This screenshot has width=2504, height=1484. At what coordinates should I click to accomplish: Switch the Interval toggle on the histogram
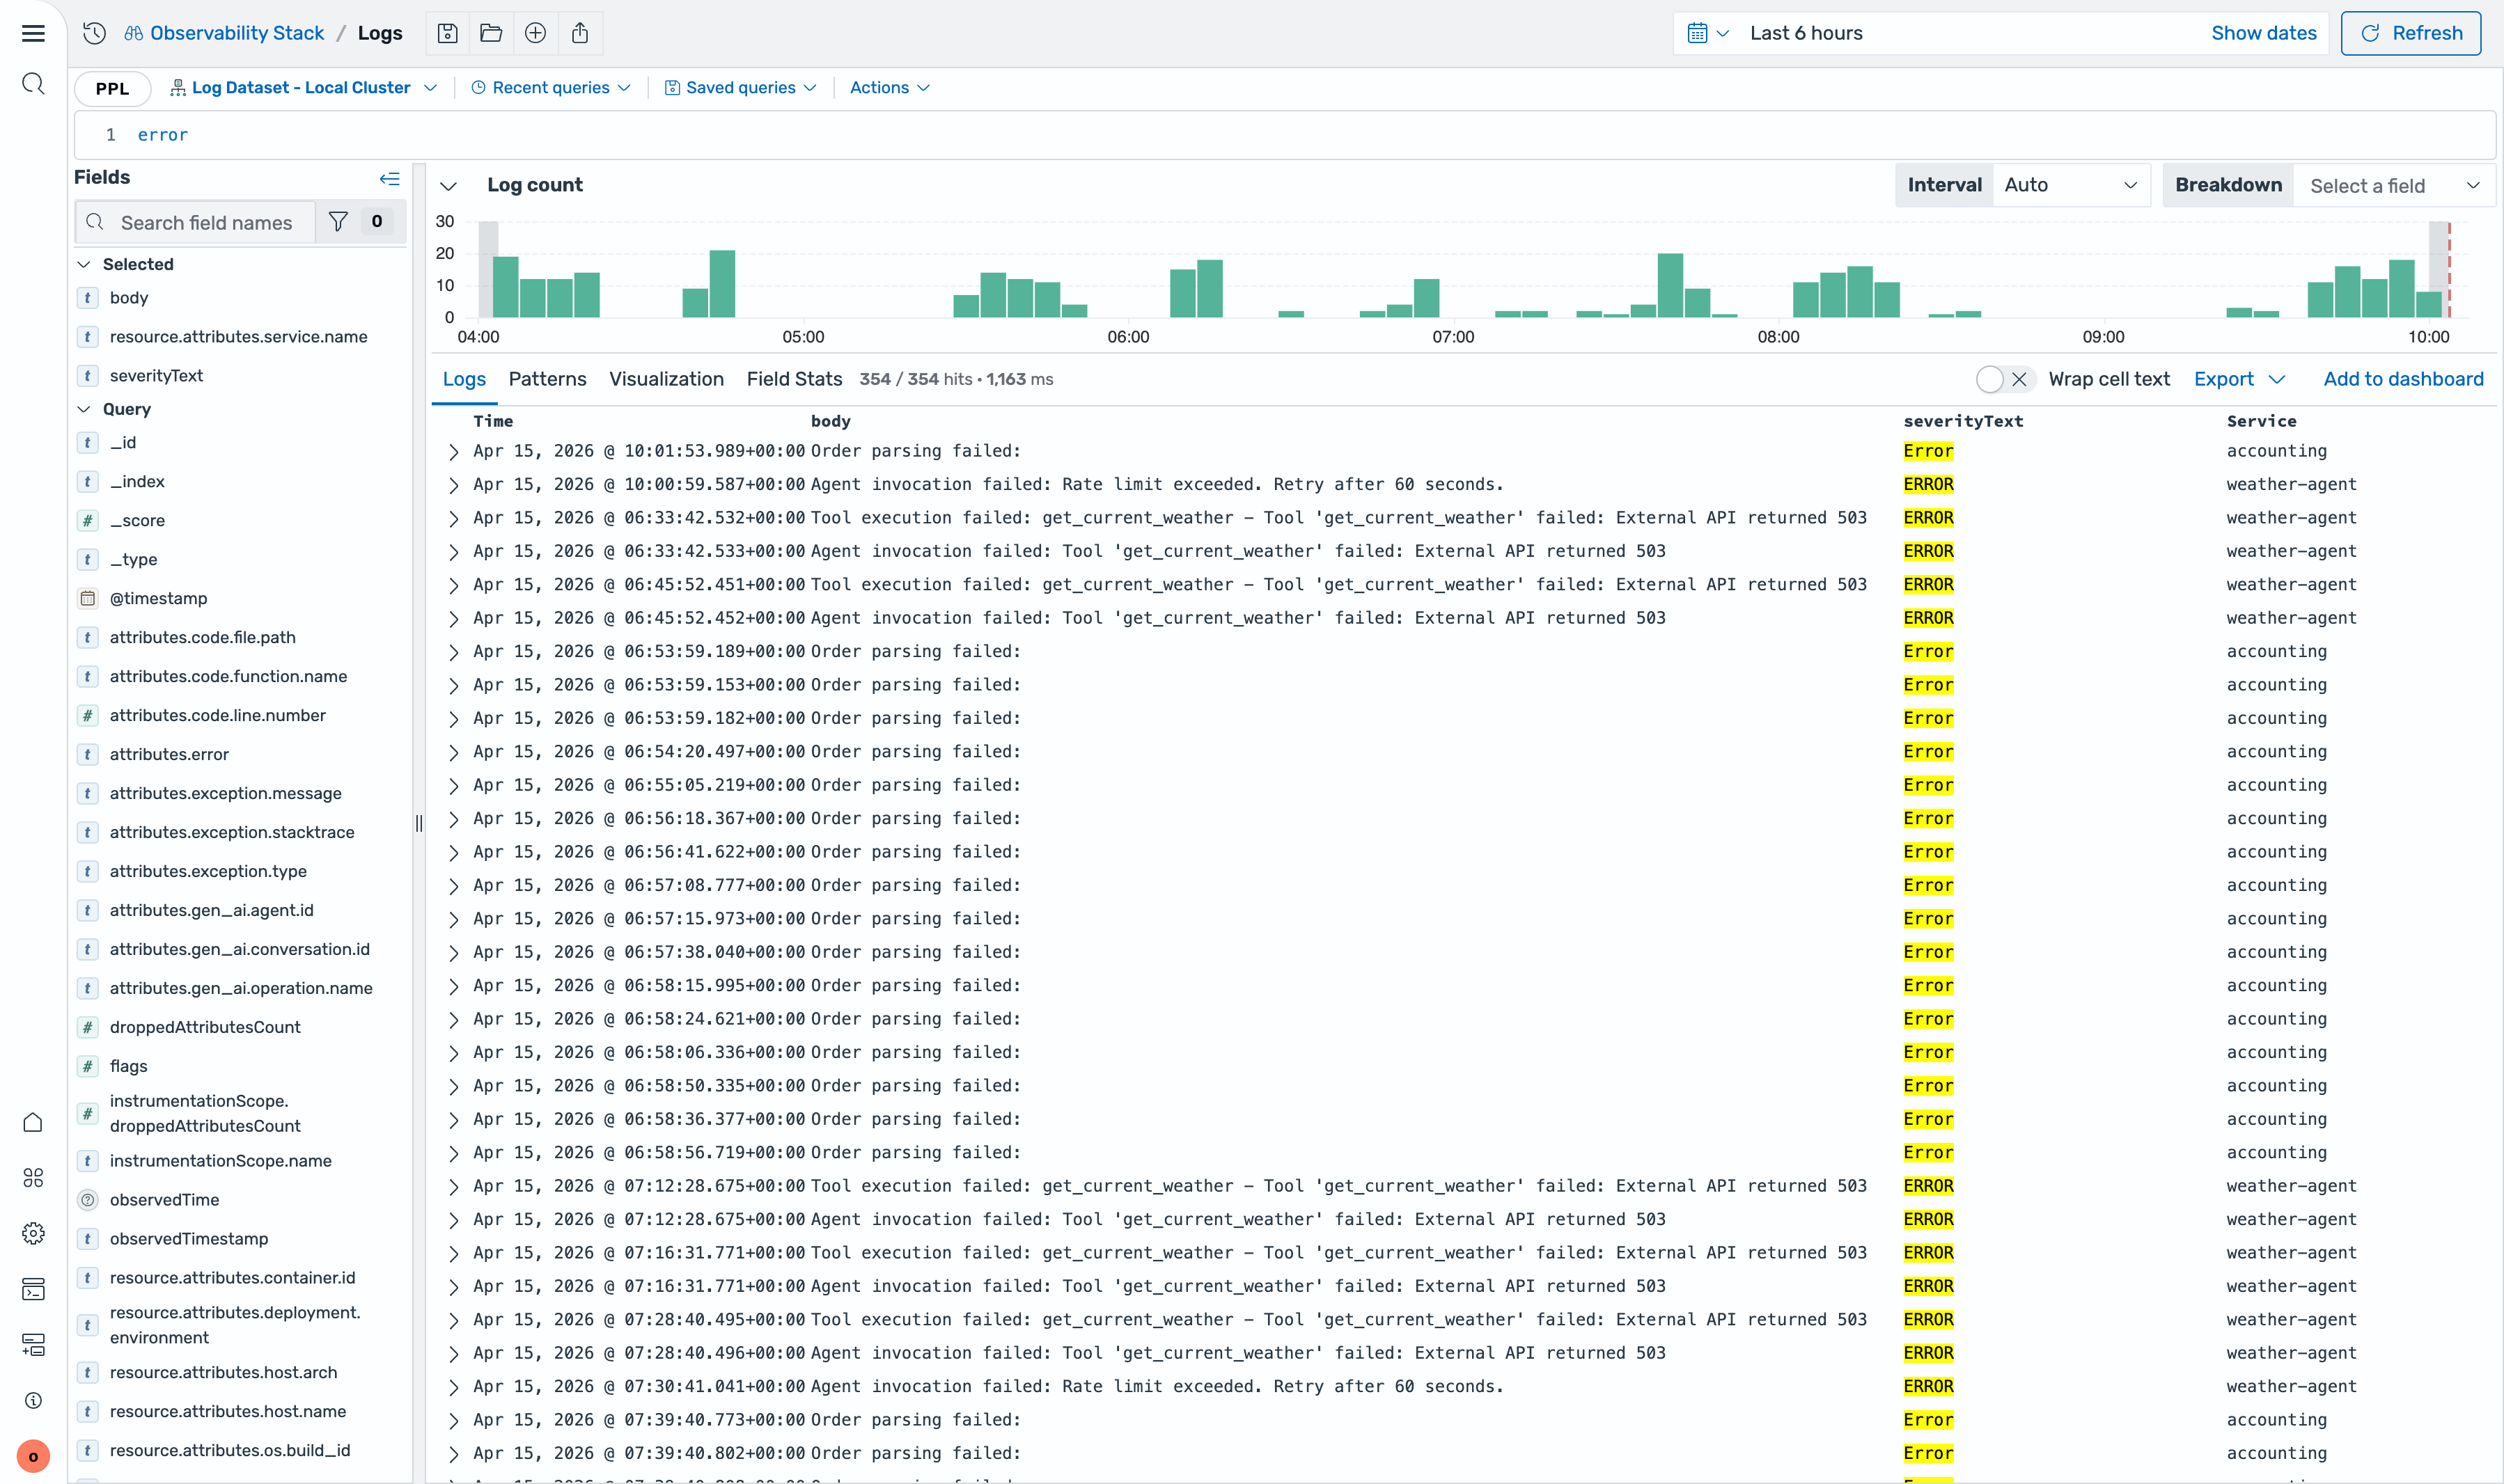point(1943,185)
